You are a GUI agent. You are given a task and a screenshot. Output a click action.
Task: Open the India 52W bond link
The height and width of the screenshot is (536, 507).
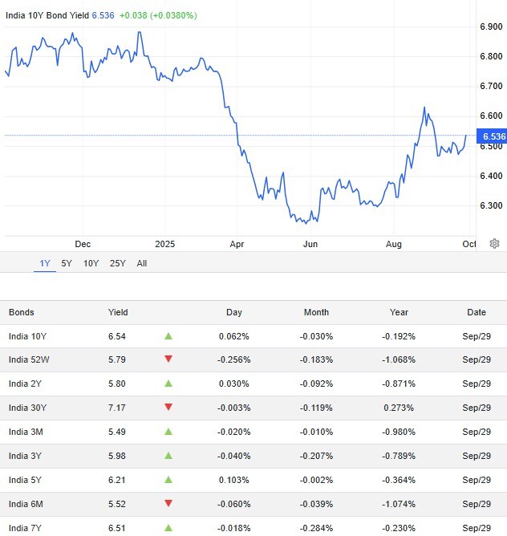(30, 360)
